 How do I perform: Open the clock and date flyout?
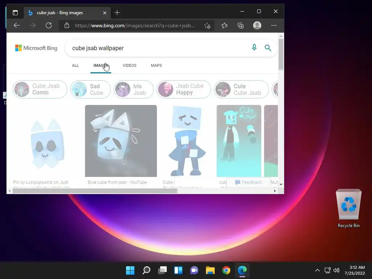[355, 270]
